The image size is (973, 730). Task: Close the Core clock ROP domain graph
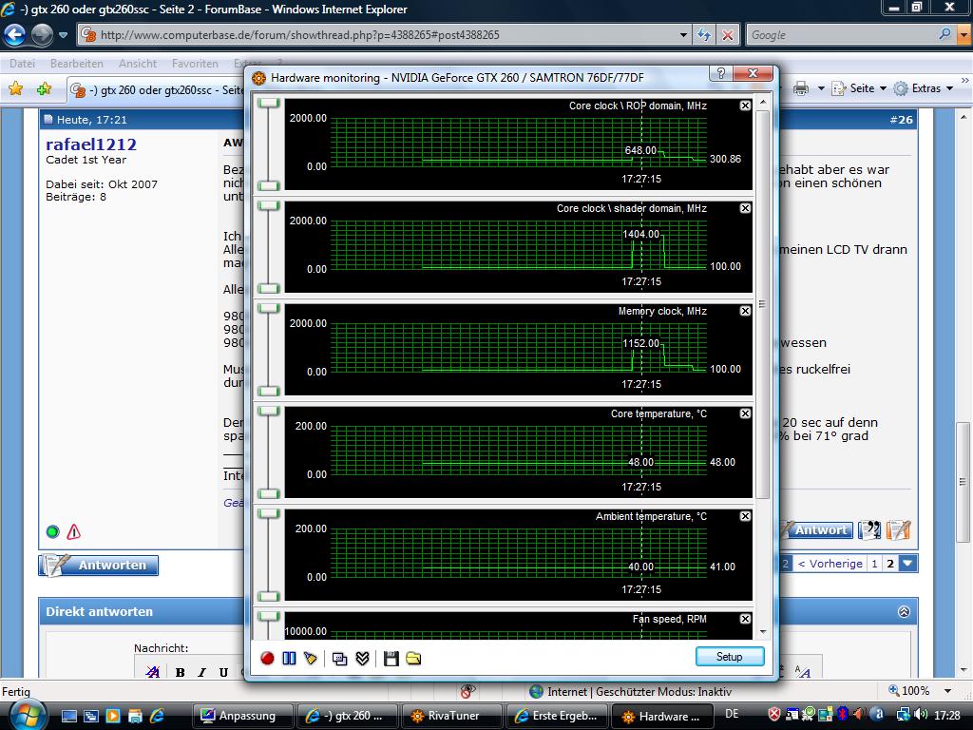[745, 106]
